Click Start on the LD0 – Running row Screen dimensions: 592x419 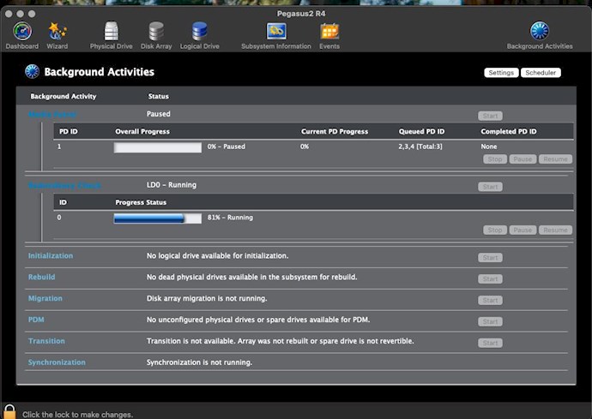[490, 187]
